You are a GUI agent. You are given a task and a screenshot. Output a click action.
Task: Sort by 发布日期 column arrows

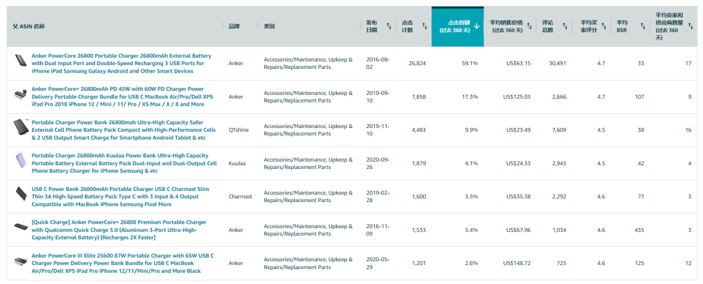tap(389, 27)
